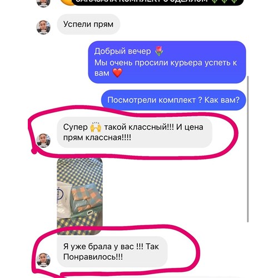This screenshot has height=278, width=278.
Task: Tap avatar beside "Я уже брала у вас" message
Action: (x=43, y=260)
